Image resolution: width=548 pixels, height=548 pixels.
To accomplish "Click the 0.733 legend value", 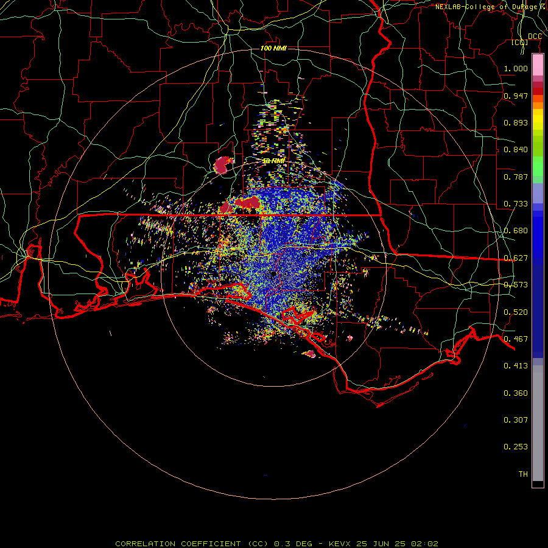I will coord(516,204).
